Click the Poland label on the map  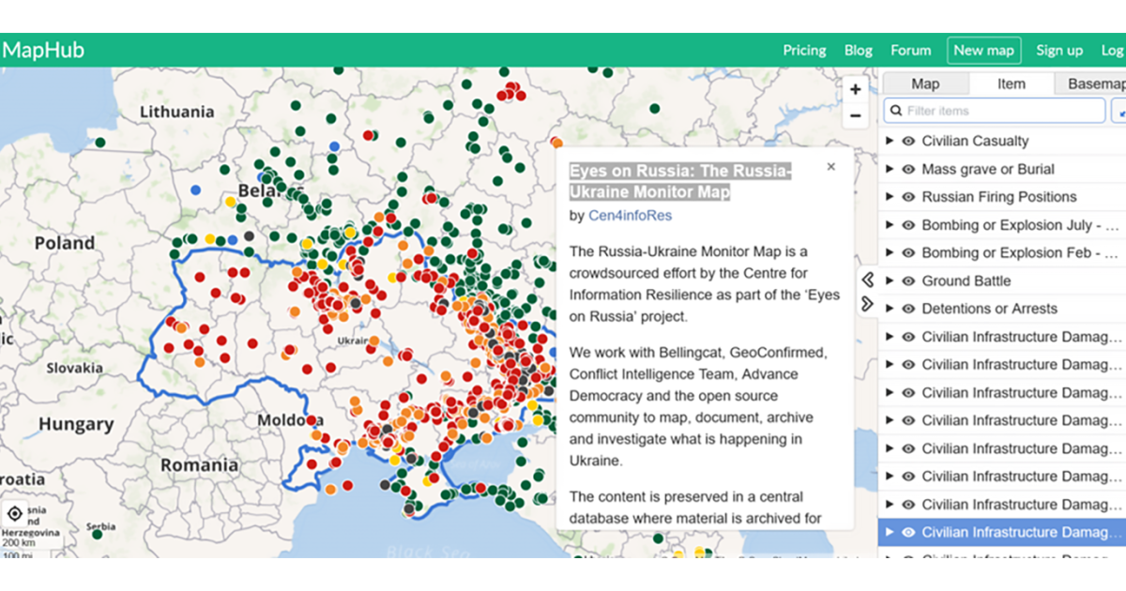pos(65,243)
